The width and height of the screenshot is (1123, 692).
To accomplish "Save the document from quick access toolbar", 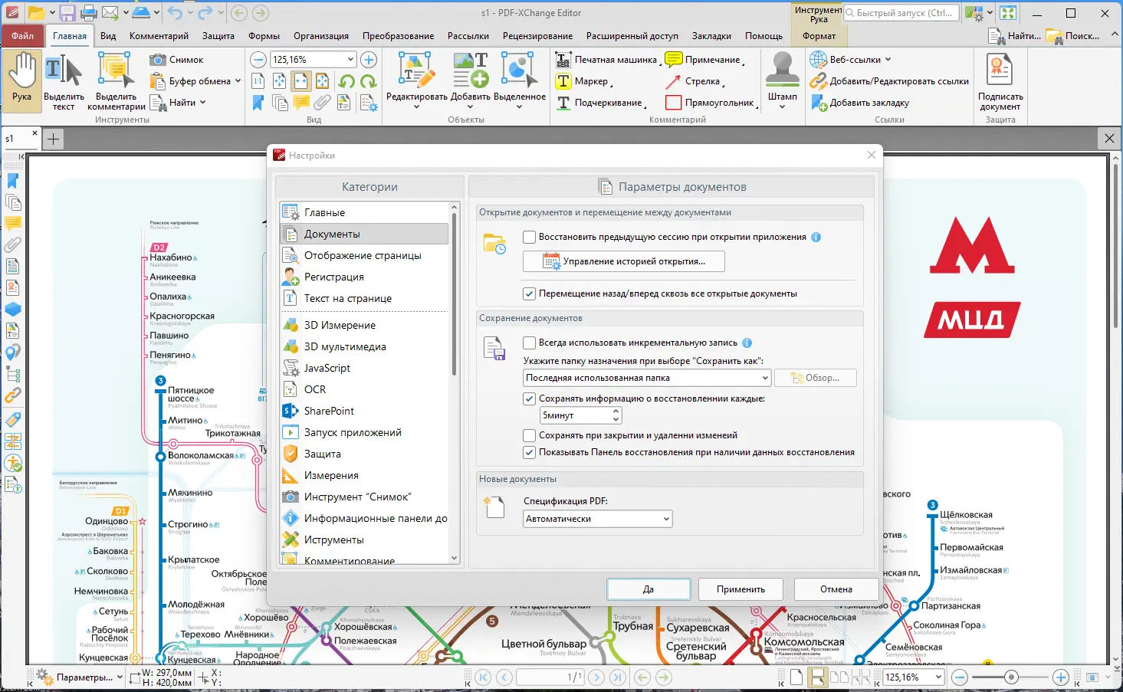I will click(67, 13).
